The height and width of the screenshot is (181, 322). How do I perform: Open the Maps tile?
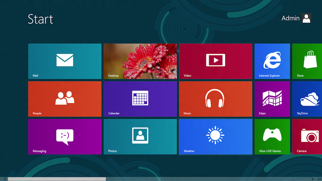(272, 99)
